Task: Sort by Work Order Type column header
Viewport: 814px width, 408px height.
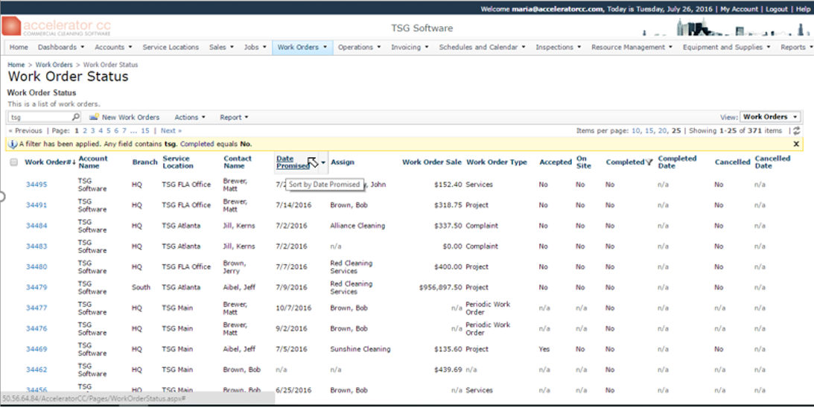Action: 496,162
